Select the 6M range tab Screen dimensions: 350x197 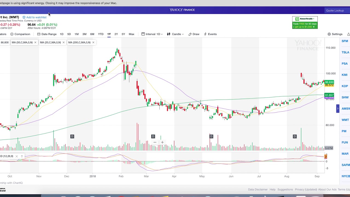point(92,34)
